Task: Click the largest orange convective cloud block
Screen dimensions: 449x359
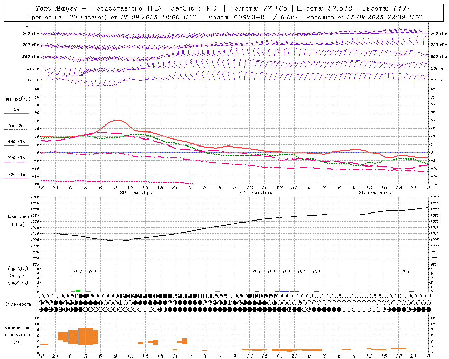Action: [86, 337]
